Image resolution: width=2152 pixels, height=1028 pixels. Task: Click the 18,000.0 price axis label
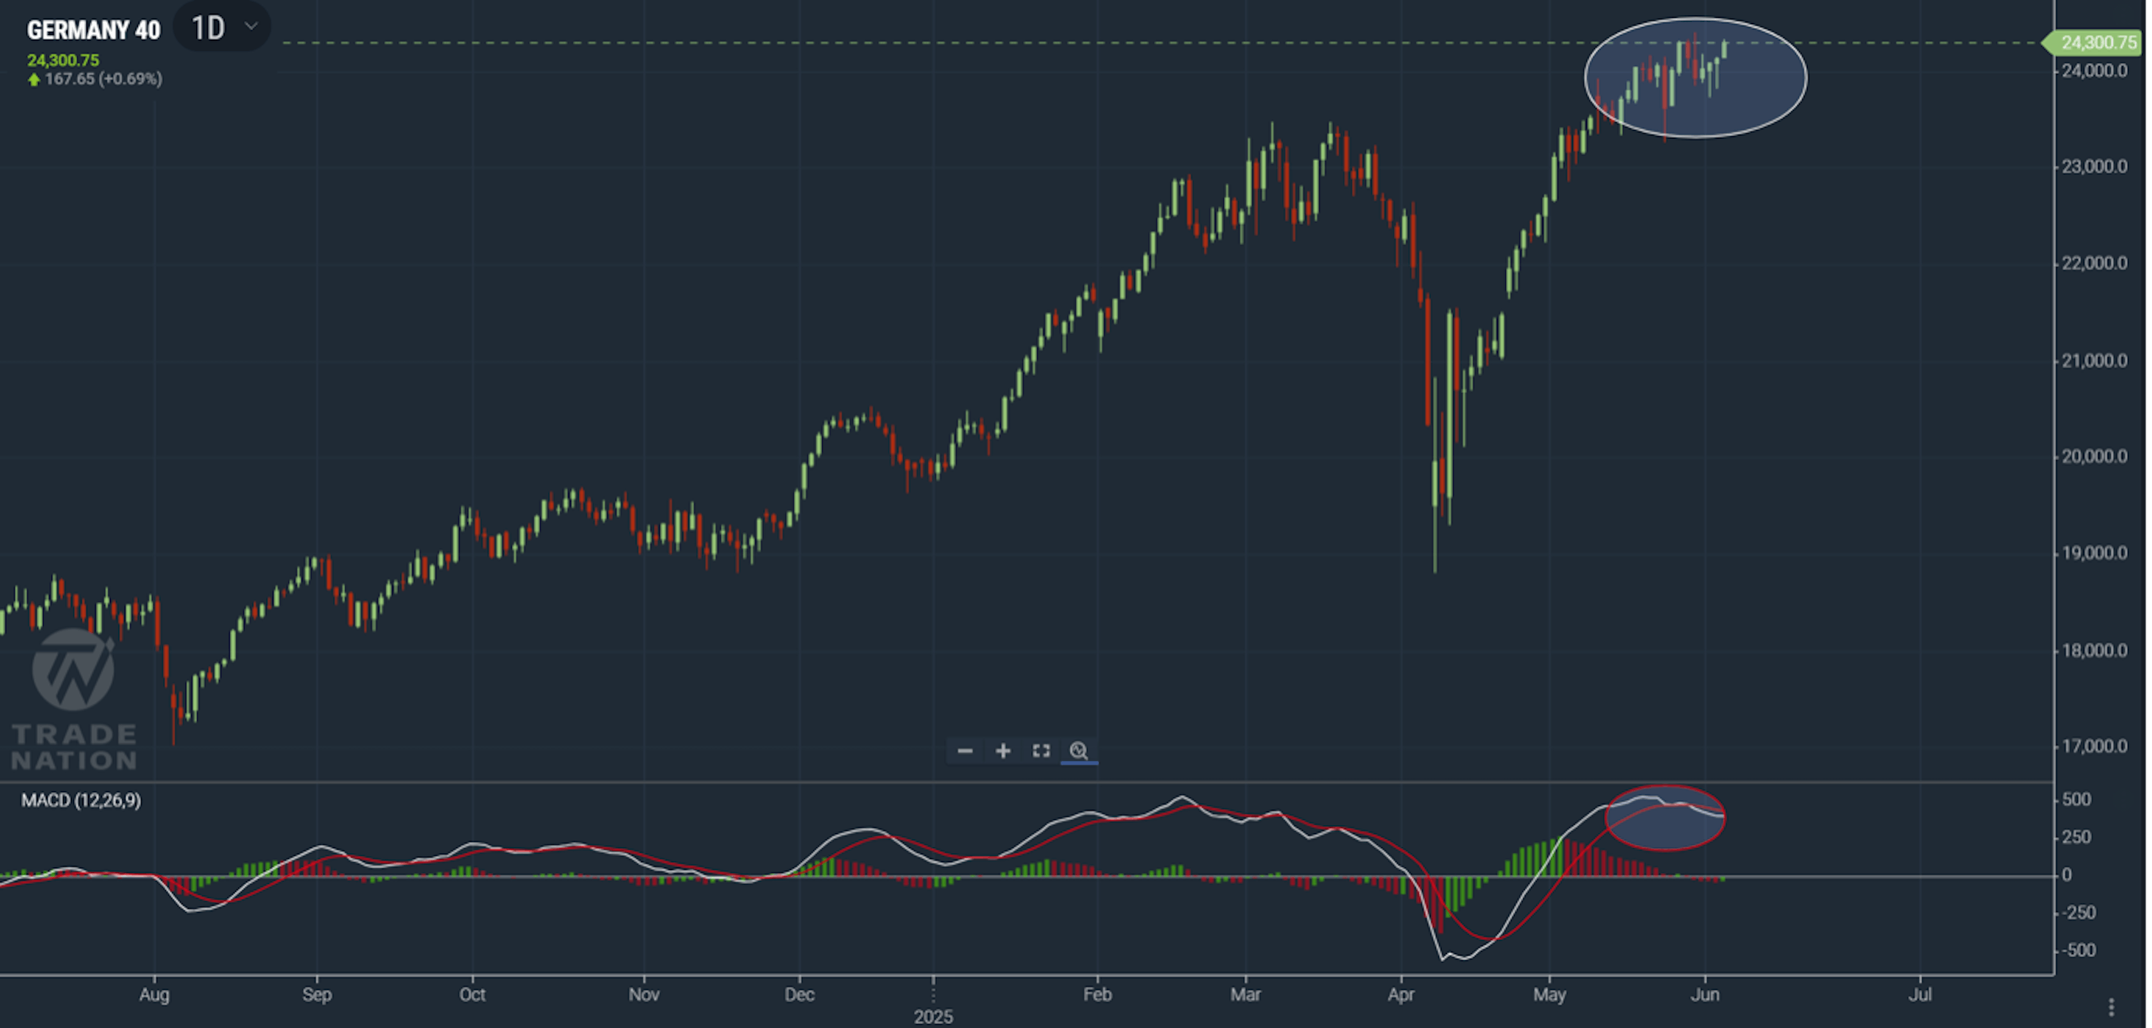[2094, 650]
